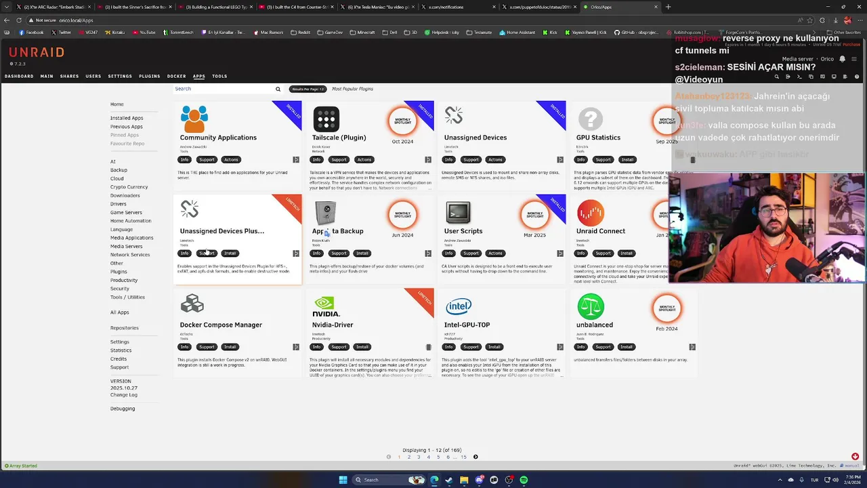This screenshot has width=867, height=488.
Task: Open Previous Apps in the sidebar
Action: click(127, 127)
